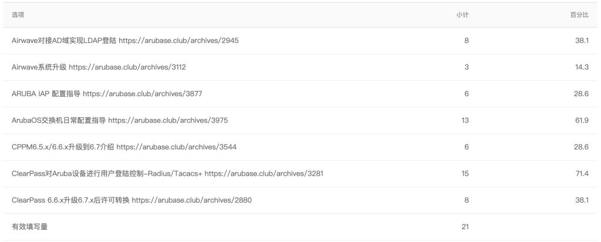The width and height of the screenshot is (601, 242).
Task: Click the count 13 in ArubaOS row
Action: [465, 121]
